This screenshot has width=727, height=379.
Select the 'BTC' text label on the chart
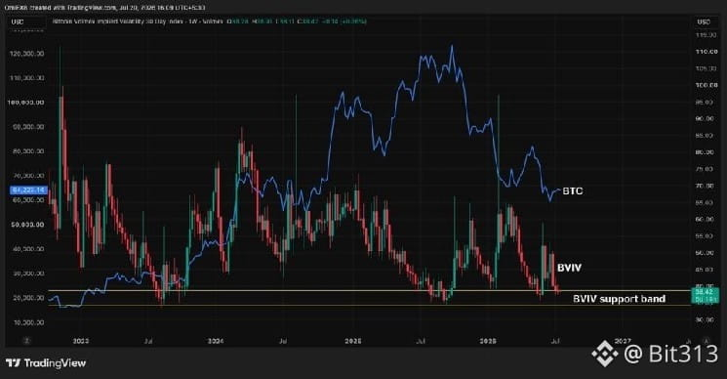573,191
